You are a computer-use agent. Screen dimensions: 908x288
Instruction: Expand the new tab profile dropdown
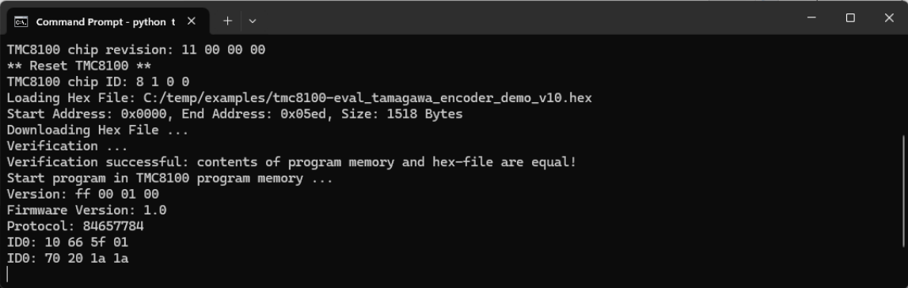point(253,21)
